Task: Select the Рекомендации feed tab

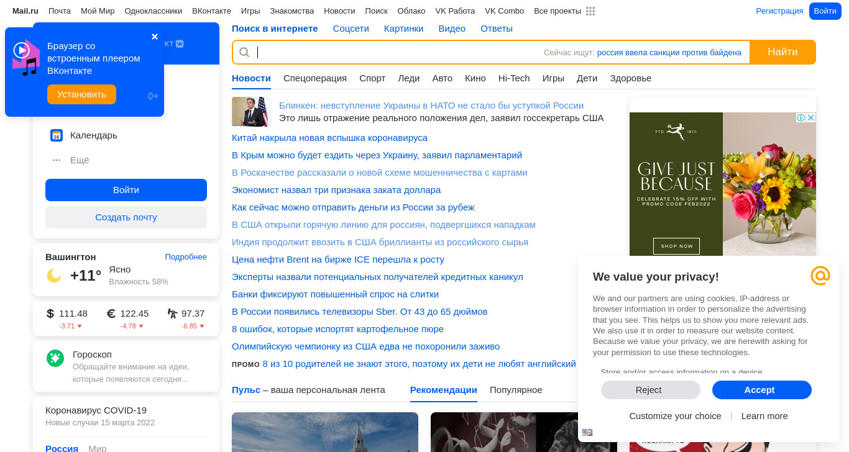Action: pos(444,390)
